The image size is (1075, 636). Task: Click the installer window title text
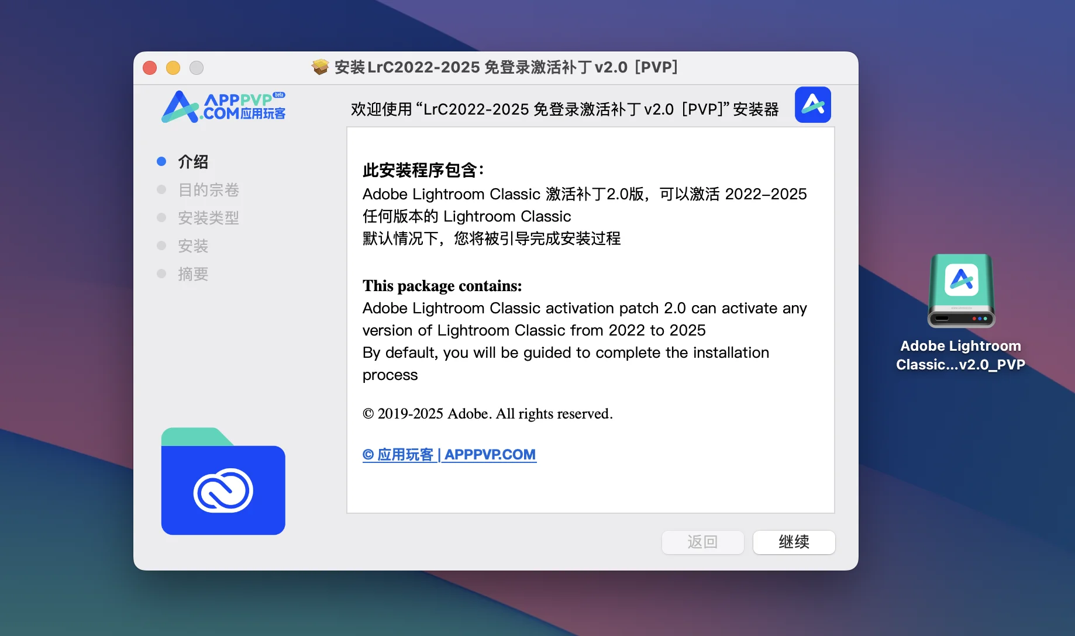pos(507,67)
